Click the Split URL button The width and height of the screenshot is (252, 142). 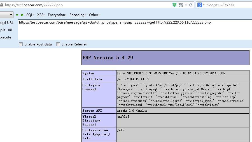pyautogui.click(x=6, y=30)
